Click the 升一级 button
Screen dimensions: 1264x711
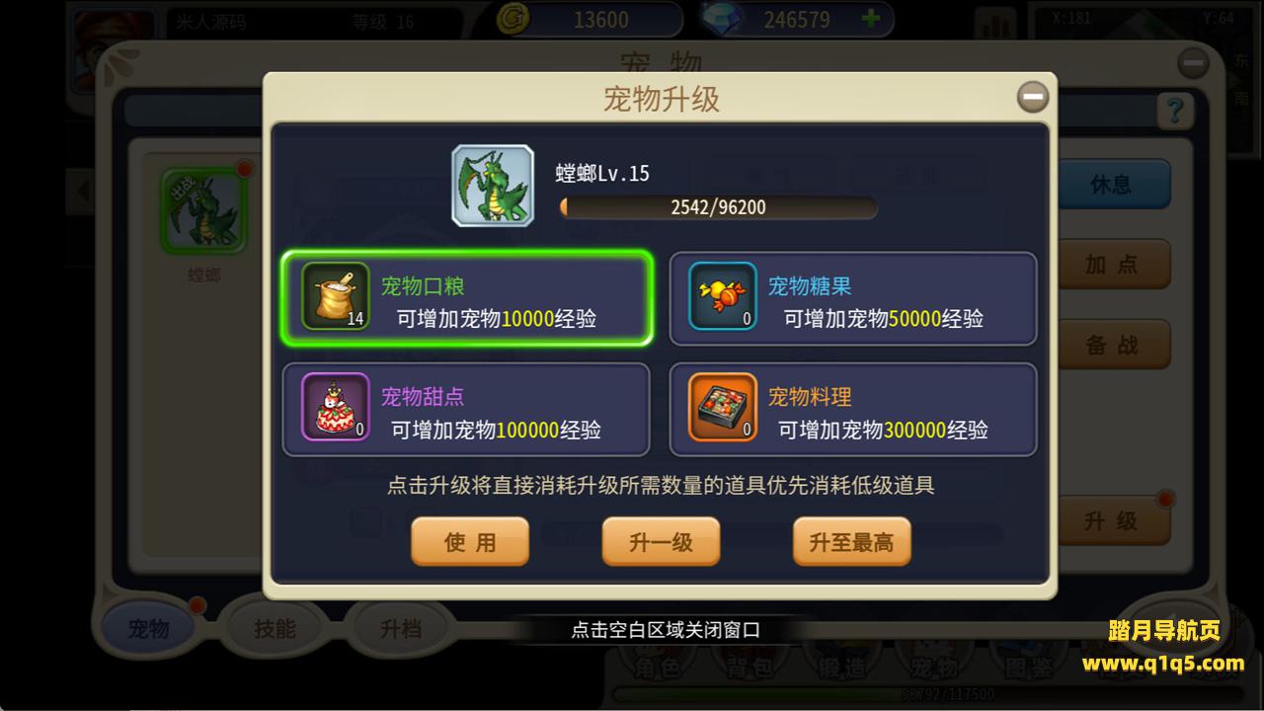pyautogui.click(x=661, y=542)
